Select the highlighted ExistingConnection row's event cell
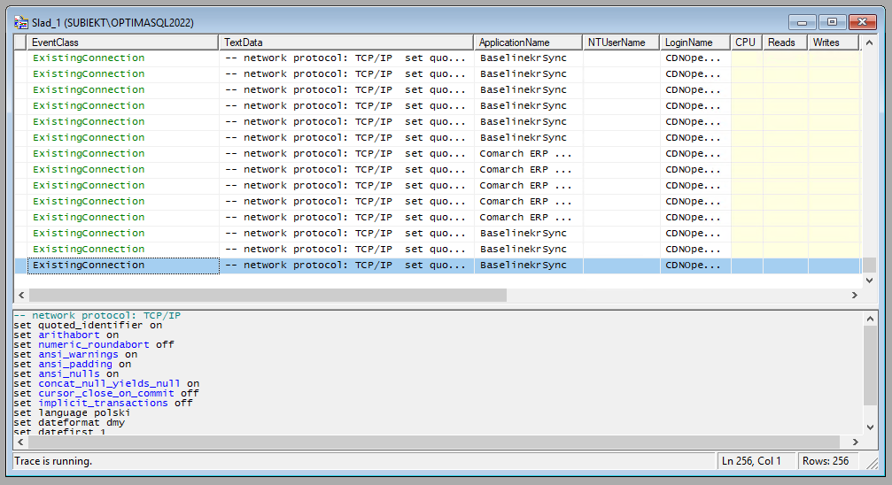892x485 pixels. coord(123,266)
